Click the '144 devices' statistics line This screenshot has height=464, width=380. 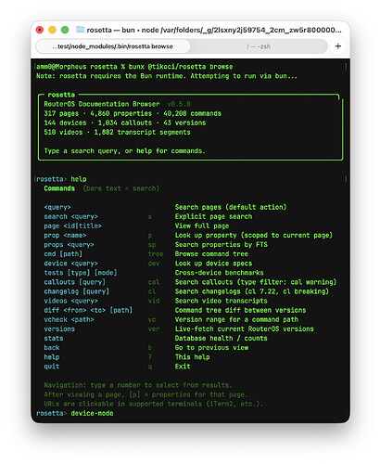[125, 122]
